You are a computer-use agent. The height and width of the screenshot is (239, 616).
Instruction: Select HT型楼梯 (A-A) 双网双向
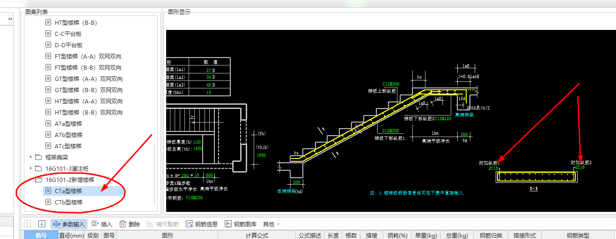(88, 101)
